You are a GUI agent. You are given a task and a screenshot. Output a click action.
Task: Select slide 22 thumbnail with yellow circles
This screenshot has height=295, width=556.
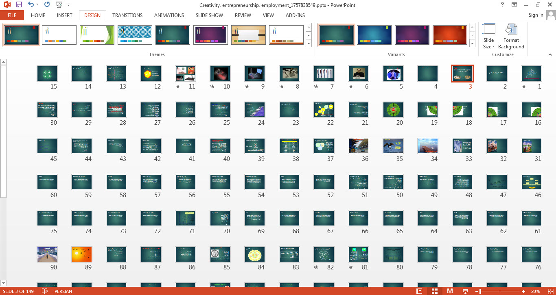tap(324, 110)
